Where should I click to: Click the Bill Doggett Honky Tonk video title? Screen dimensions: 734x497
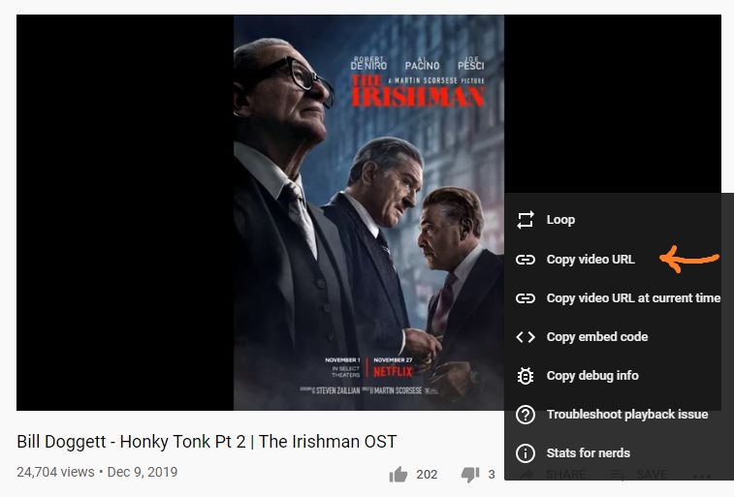pyautogui.click(x=207, y=442)
